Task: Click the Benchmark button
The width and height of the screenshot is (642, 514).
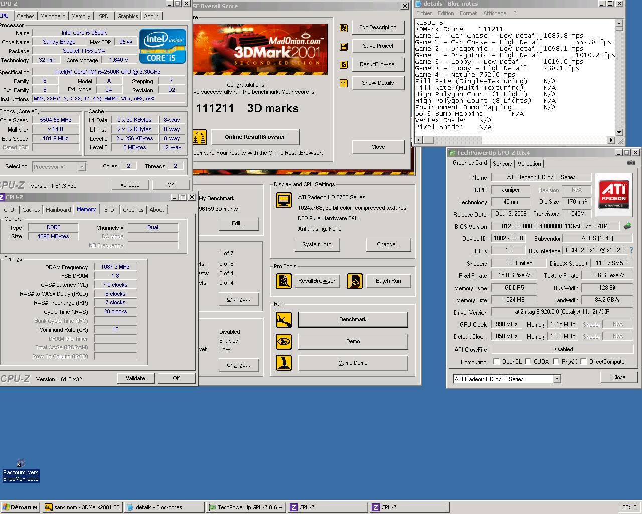Action: [x=353, y=320]
